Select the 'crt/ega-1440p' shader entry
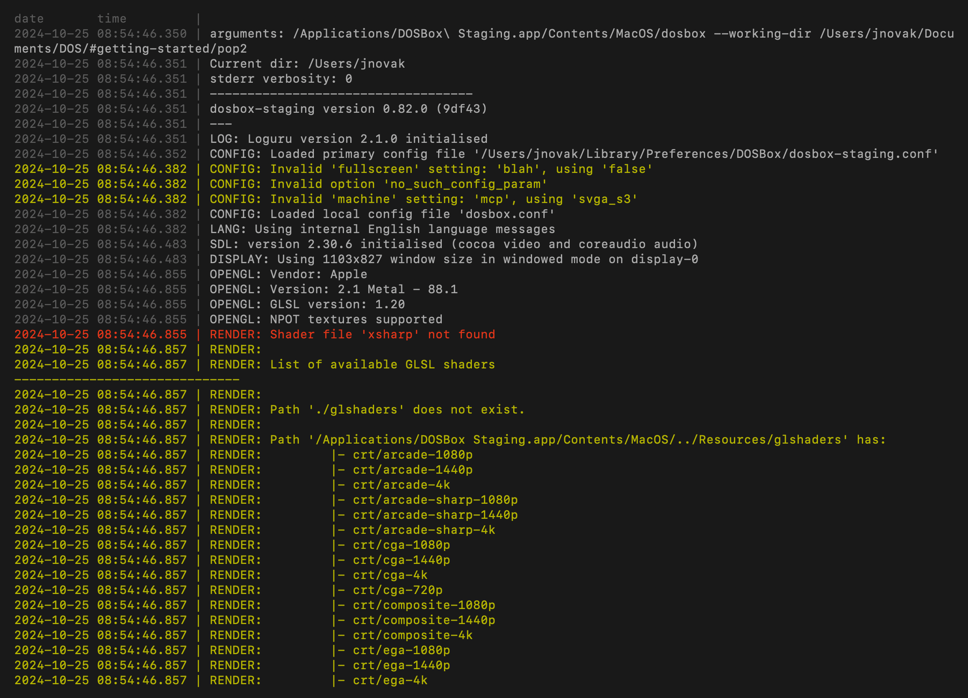The image size is (968, 698). pos(401,665)
